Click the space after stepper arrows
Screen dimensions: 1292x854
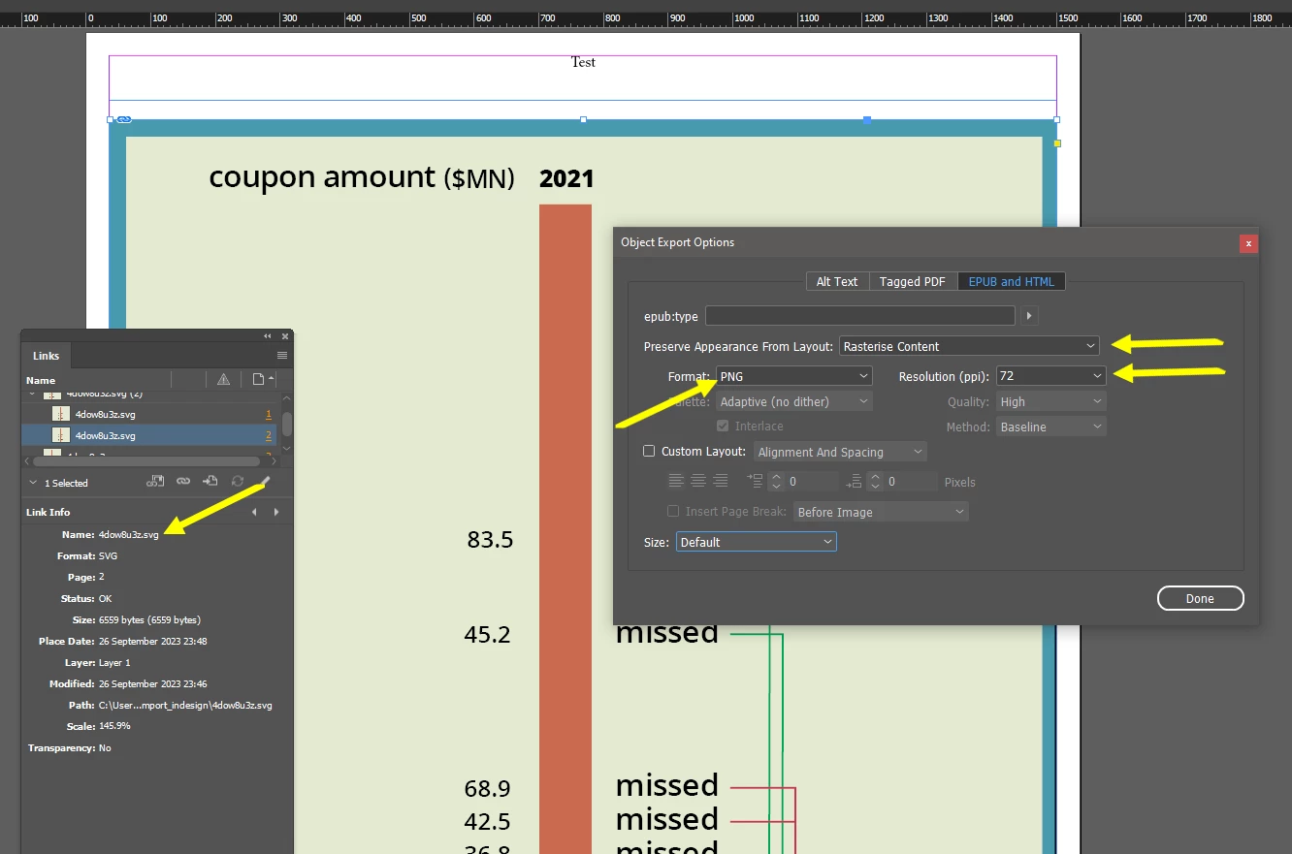(x=875, y=481)
